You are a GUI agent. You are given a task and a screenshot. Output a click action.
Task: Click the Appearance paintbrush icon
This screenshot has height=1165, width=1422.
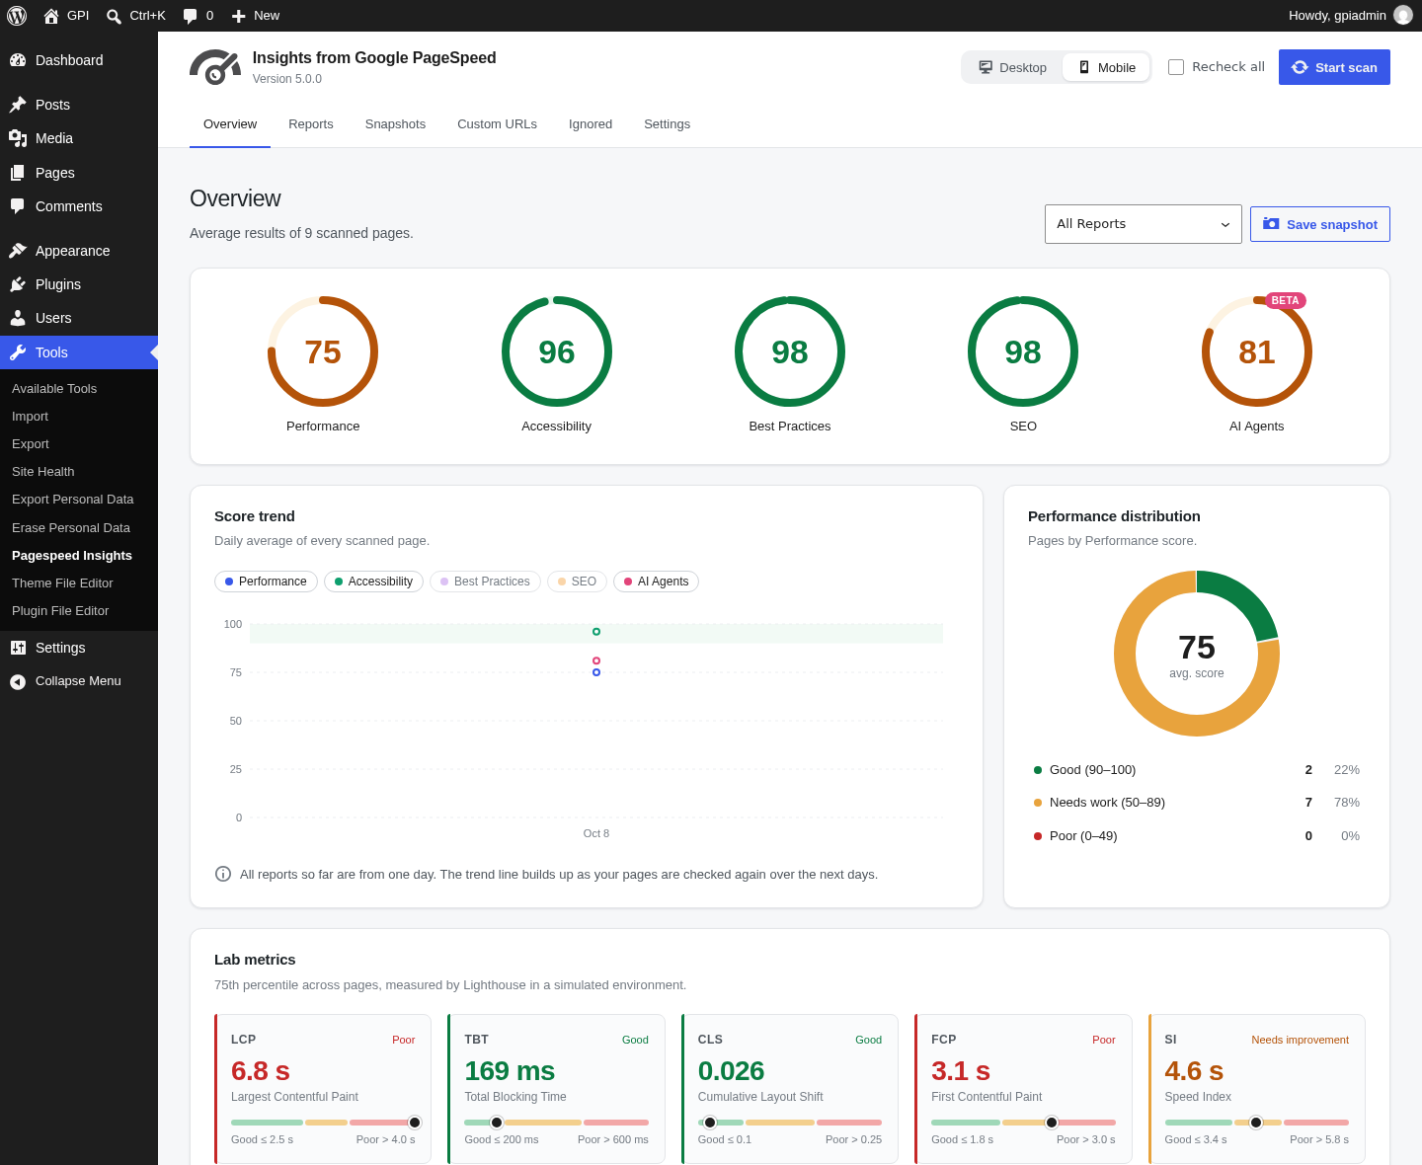click(18, 251)
